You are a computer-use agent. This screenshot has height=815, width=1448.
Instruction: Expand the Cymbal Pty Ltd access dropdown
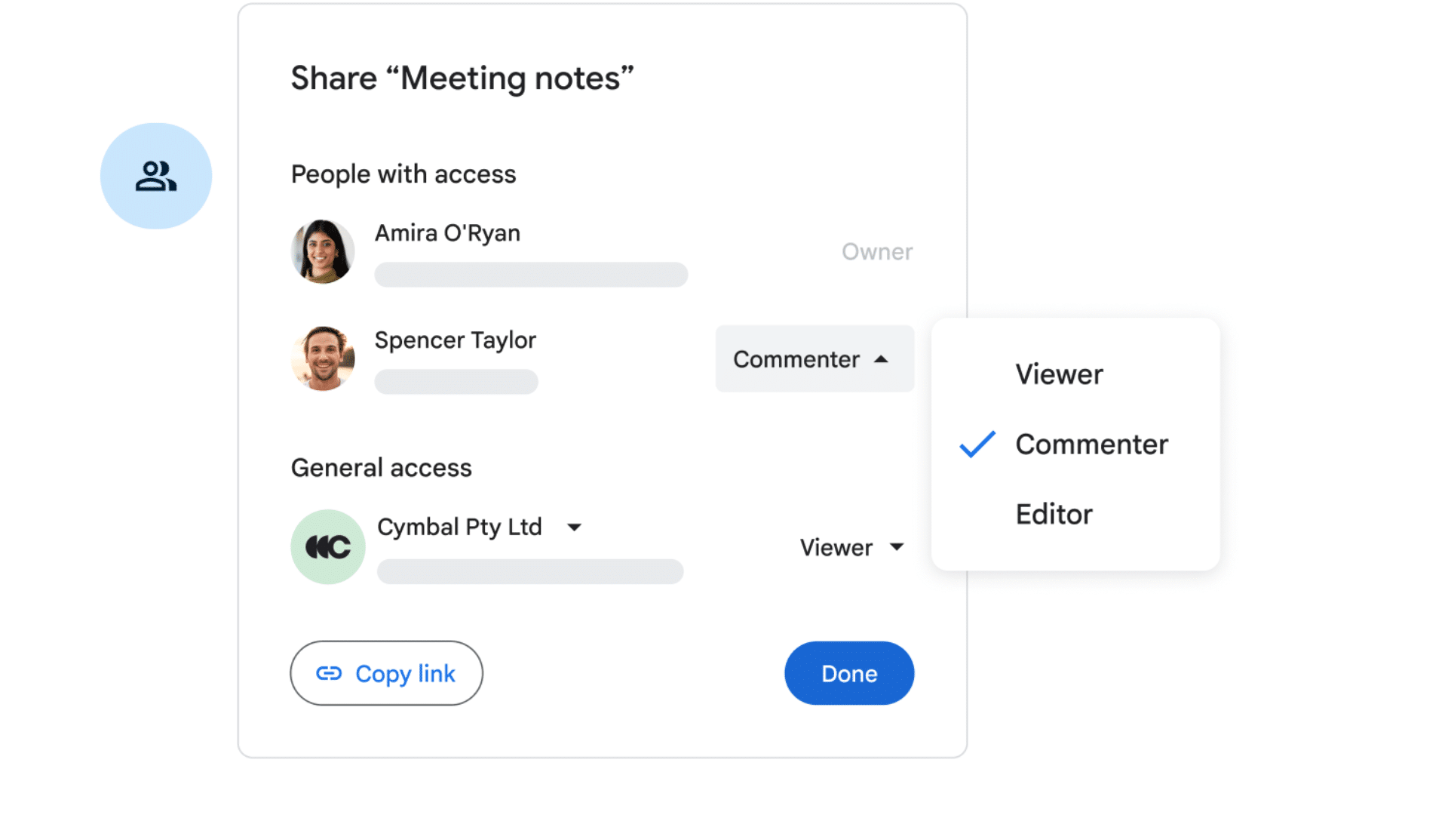[575, 527]
